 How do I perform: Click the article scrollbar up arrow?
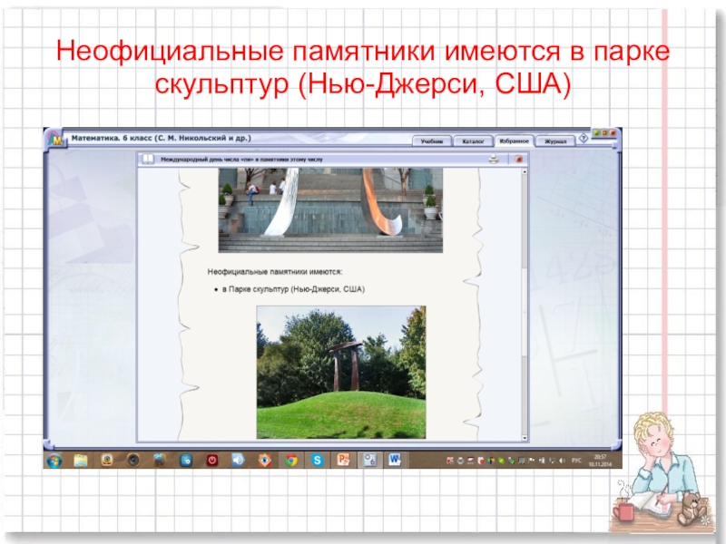click(525, 172)
